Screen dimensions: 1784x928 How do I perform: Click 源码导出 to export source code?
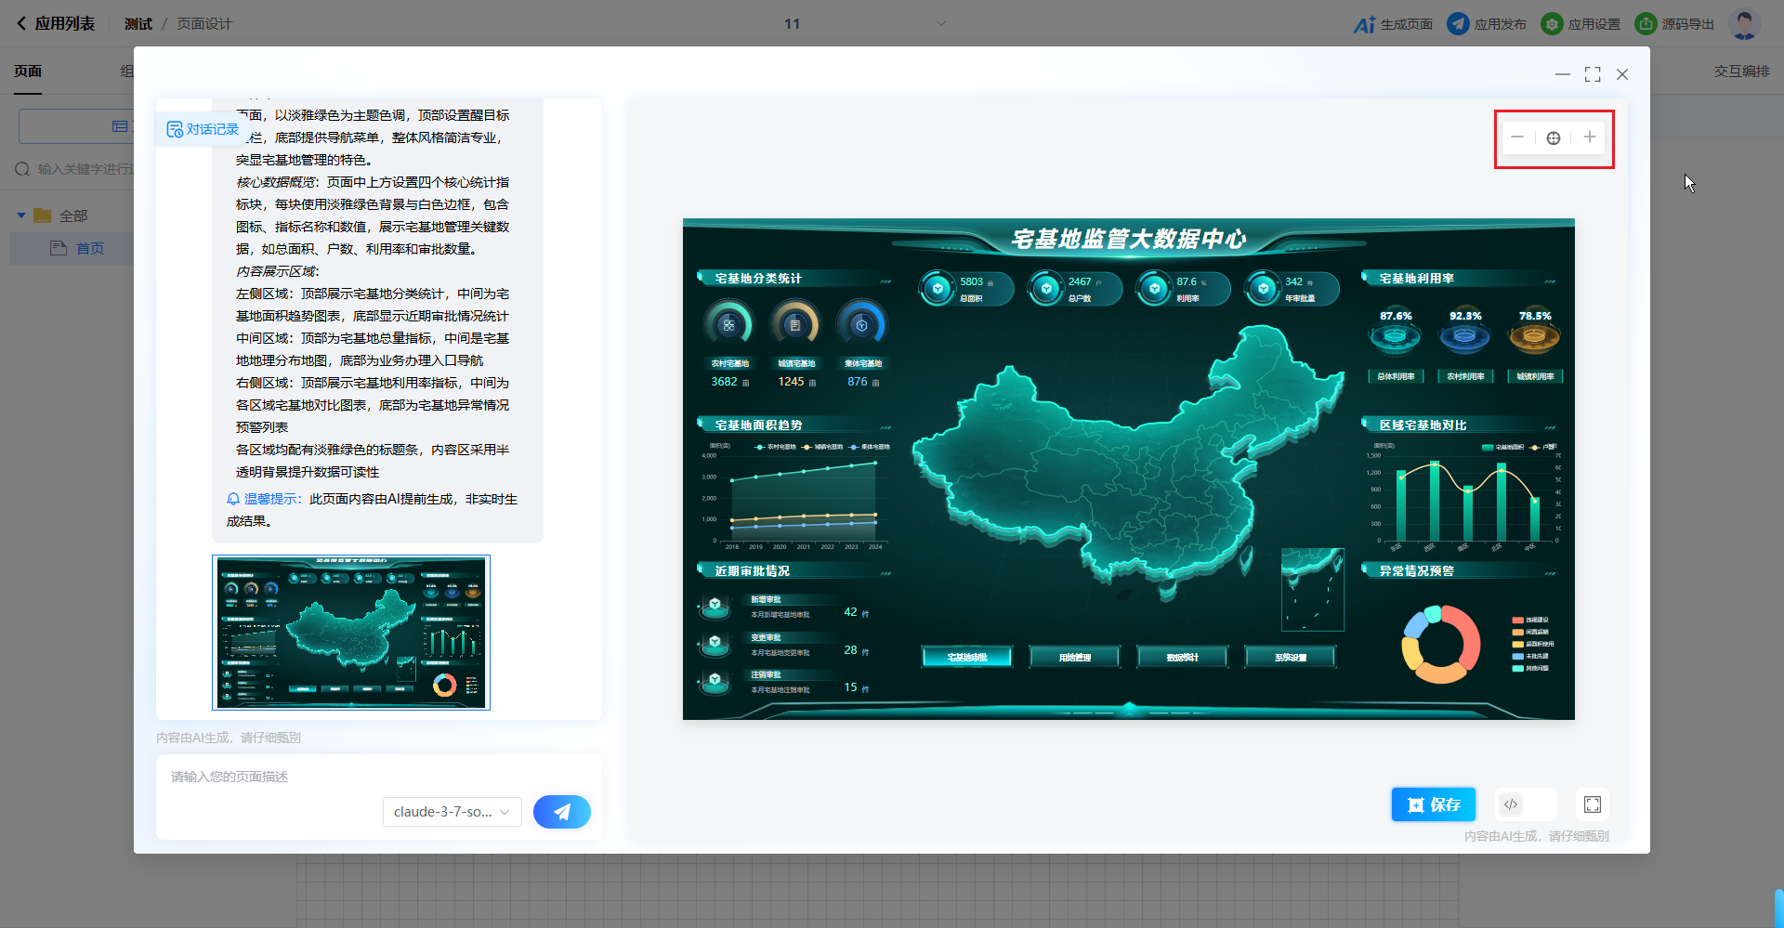[x=1674, y=24]
